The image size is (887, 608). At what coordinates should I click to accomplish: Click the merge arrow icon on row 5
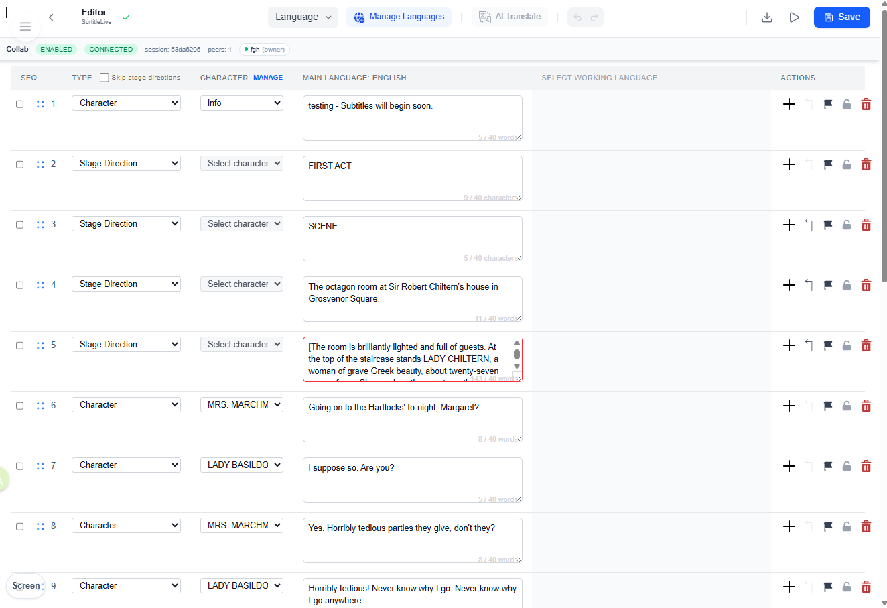(x=809, y=345)
